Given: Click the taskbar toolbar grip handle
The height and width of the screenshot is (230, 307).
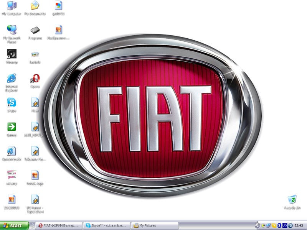Looking at the screenshot, I should pos(33,225).
